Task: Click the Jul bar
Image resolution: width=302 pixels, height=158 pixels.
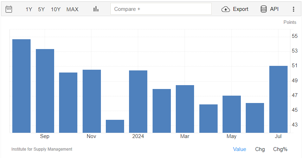Action: tap(278, 99)
